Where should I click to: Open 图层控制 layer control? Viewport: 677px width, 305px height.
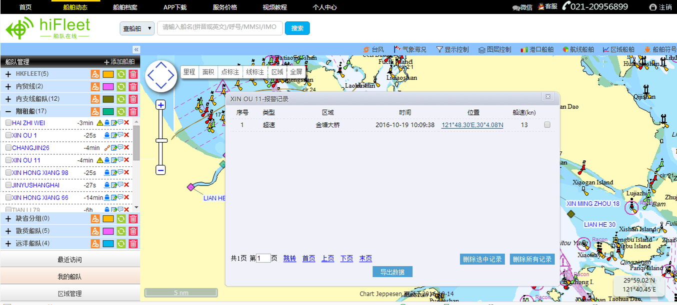pos(494,49)
